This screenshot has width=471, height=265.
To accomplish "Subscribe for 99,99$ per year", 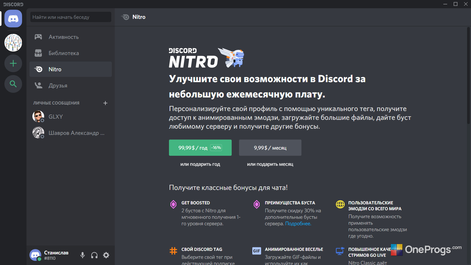I will click(200, 148).
